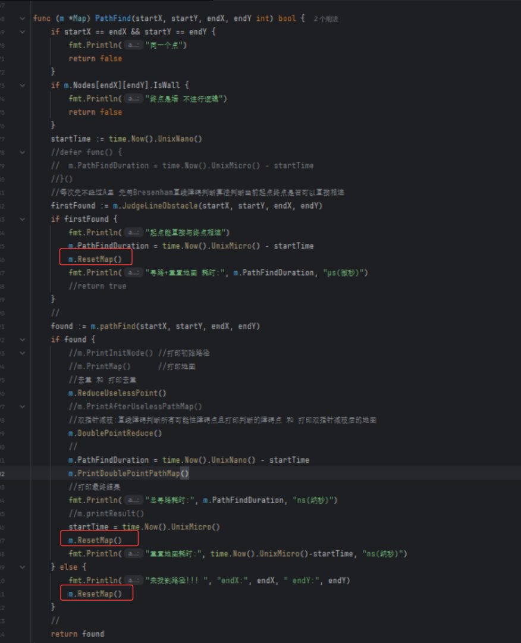
Task: Click the '//m.printResult()' comment
Action: click(x=106, y=513)
